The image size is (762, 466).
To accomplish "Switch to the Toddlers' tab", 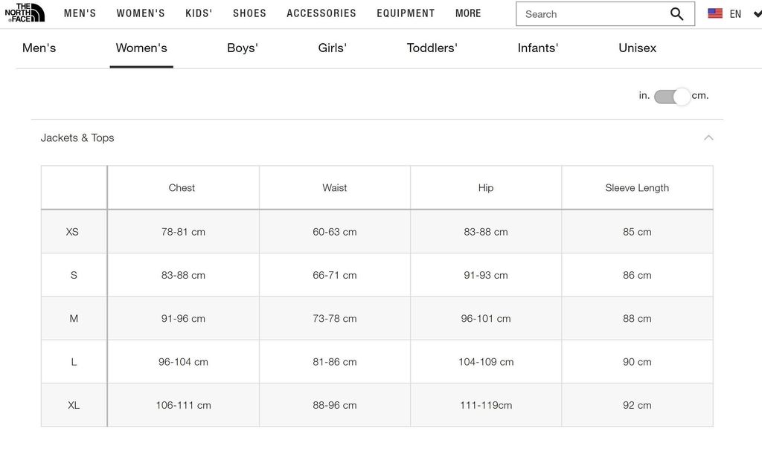I will click(432, 48).
